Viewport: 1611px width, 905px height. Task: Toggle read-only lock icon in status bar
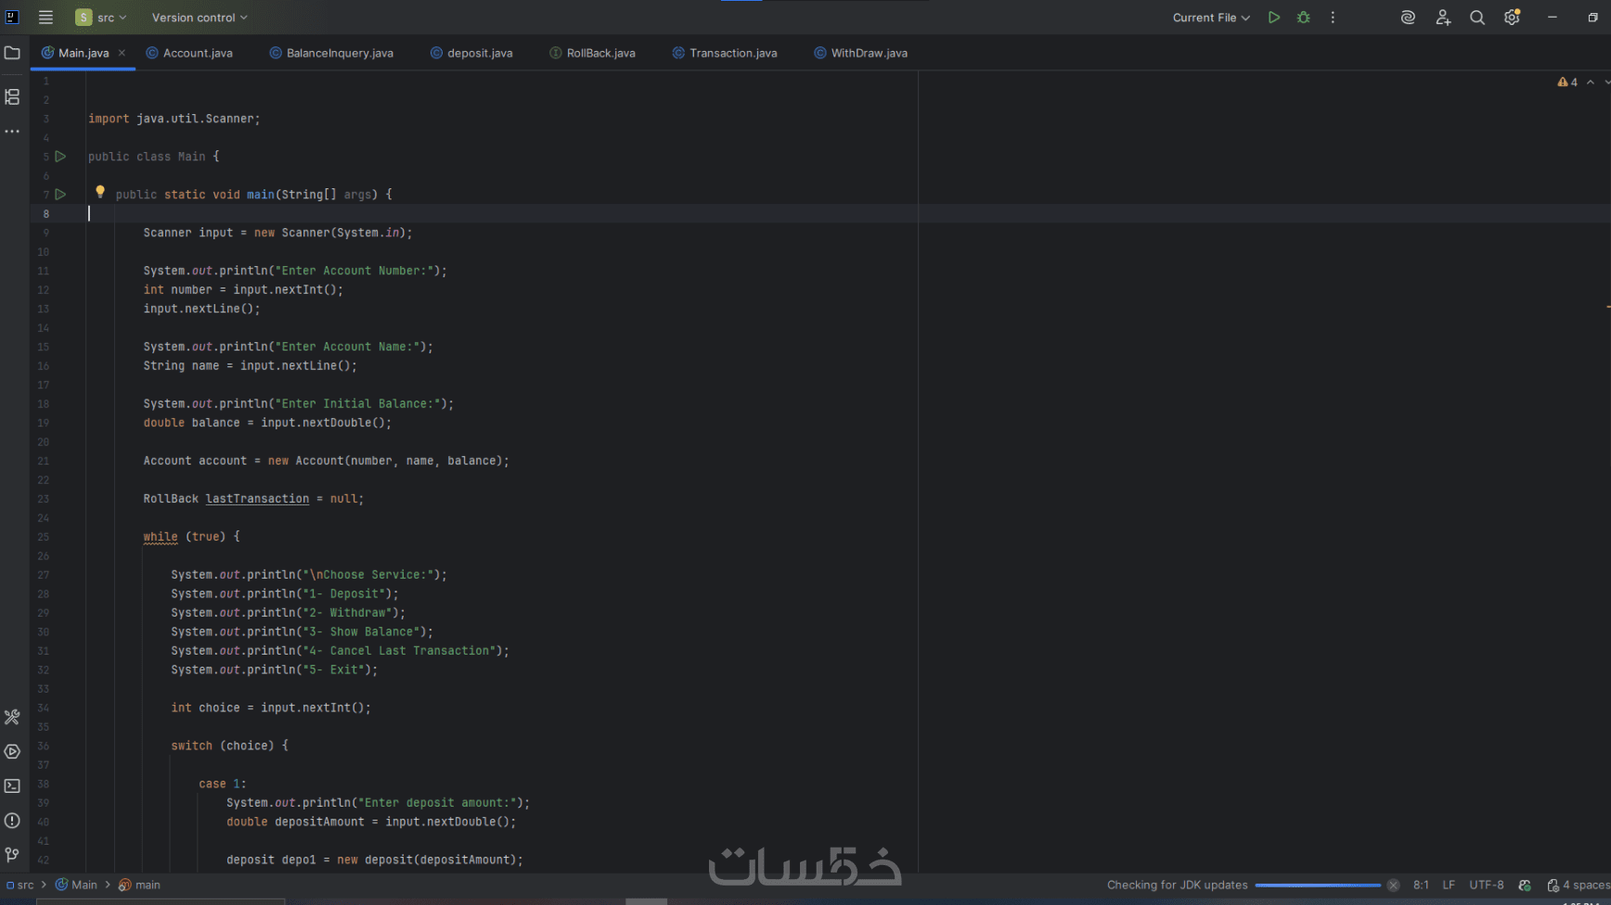pyautogui.click(x=1553, y=886)
